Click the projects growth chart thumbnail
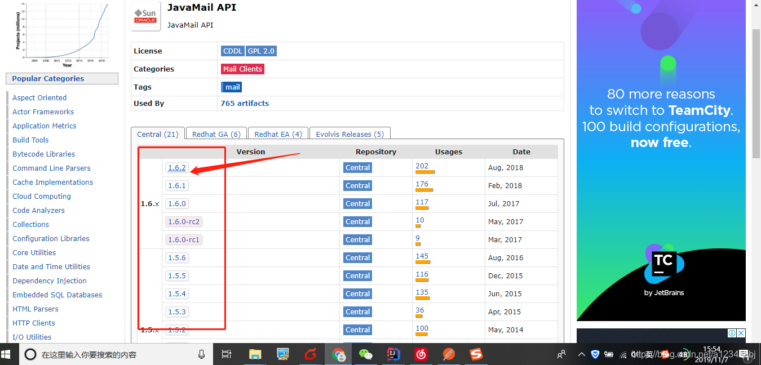The image size is (761, 365). click(x=62, y=34)
